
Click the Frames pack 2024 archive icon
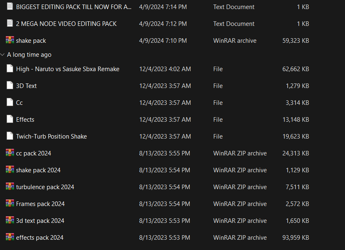click(10, 204)
